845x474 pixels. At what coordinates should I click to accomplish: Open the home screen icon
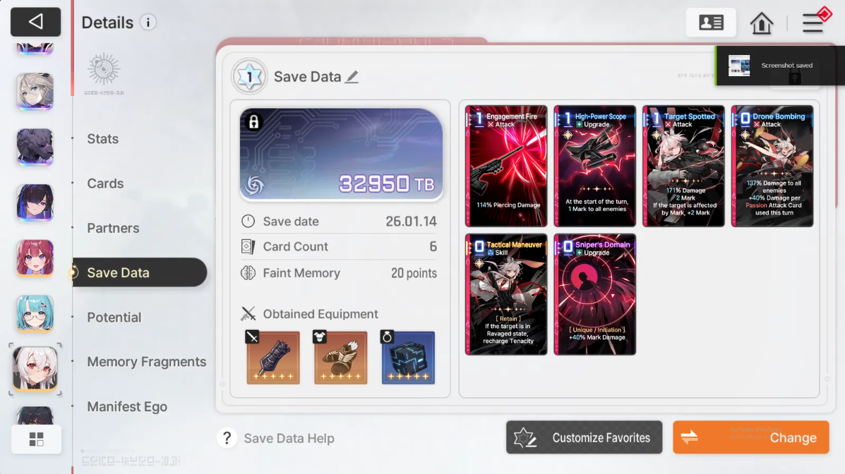coord(762,23)
